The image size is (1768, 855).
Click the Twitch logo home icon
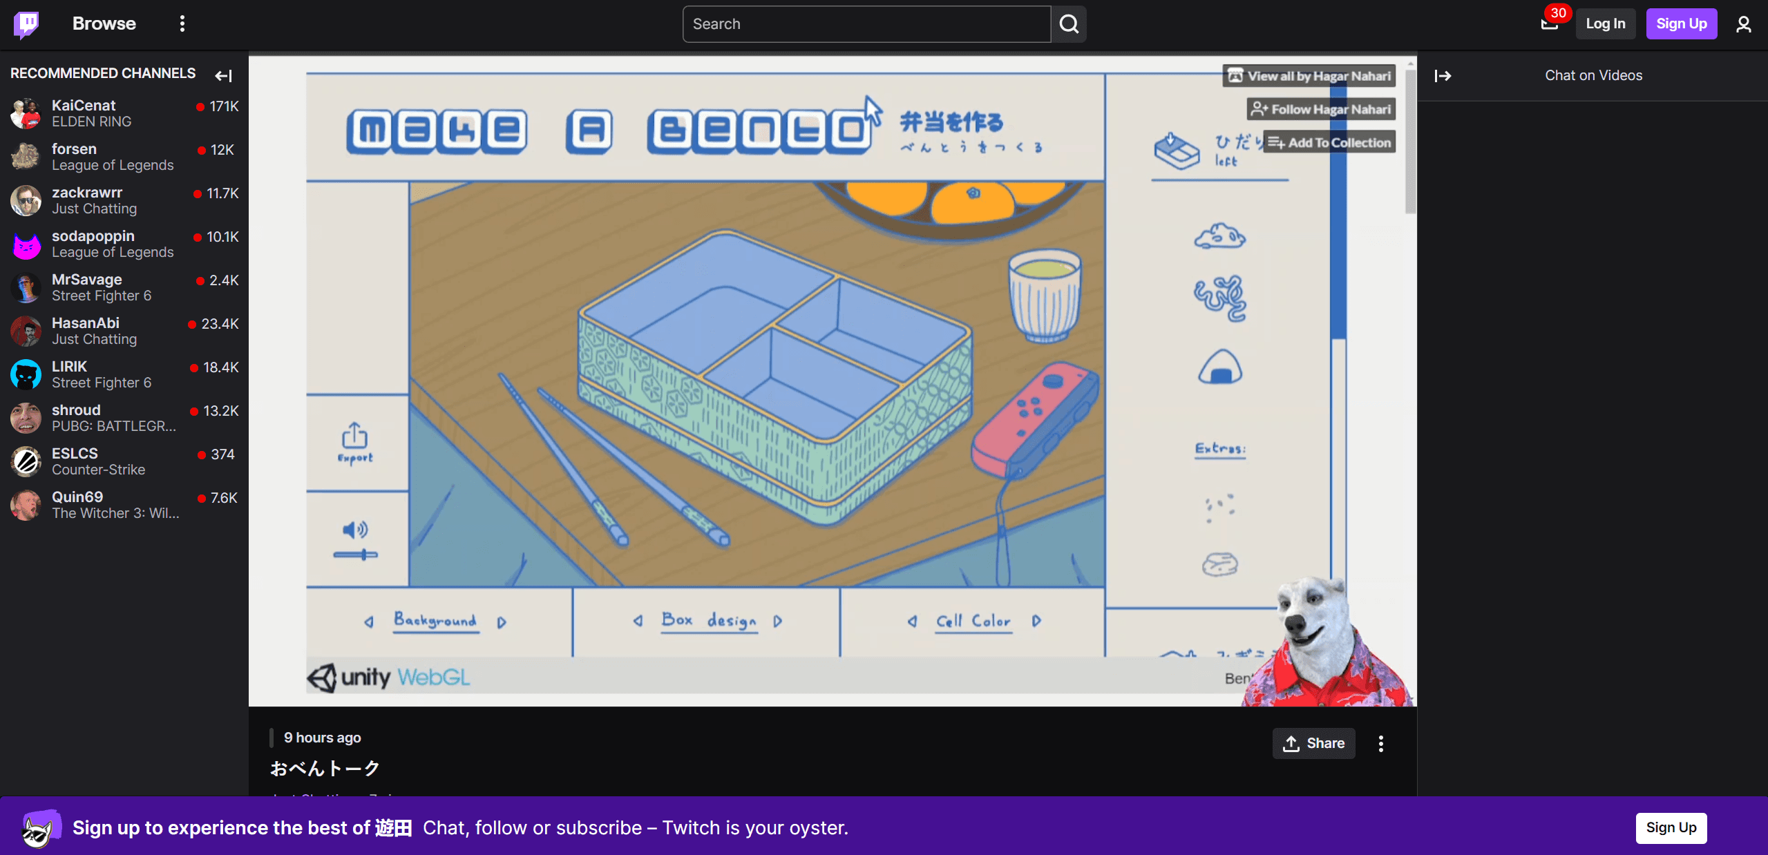26,24
